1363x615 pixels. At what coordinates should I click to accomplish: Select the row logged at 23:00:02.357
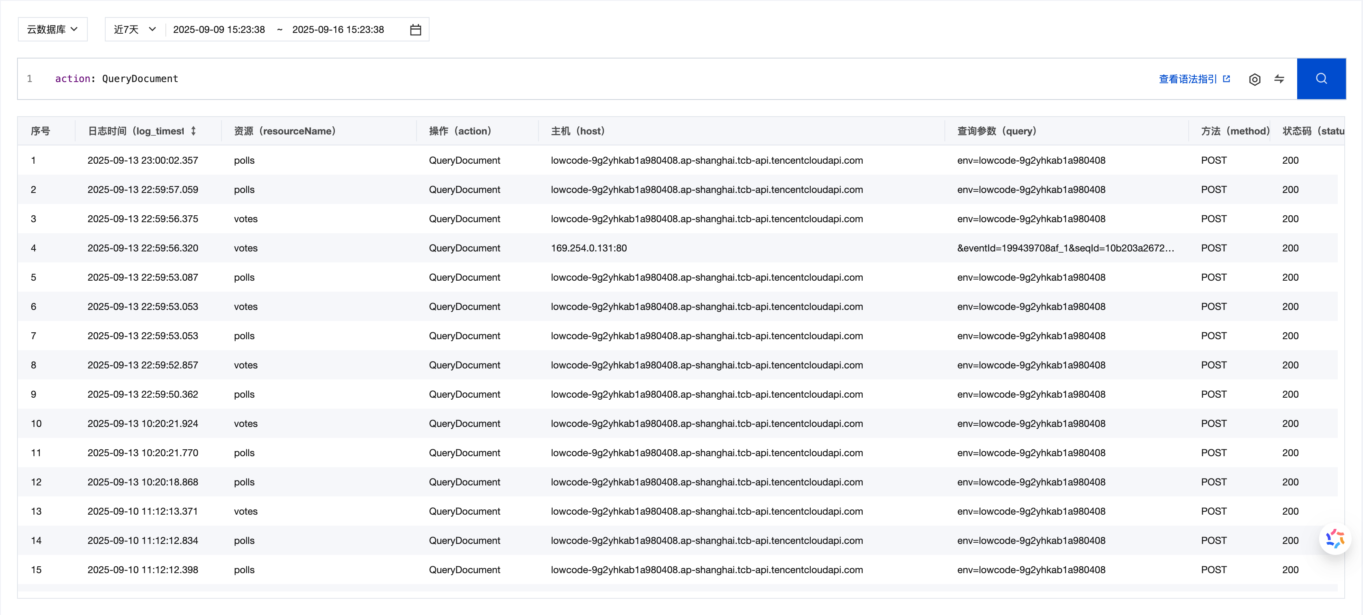(142, 160)
